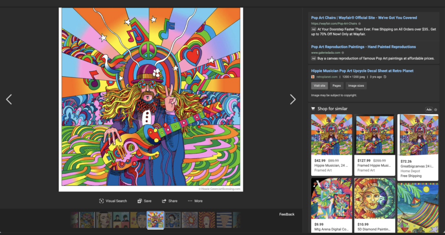Open the www.galeriedada.com URL

click(x=325, y=52)
